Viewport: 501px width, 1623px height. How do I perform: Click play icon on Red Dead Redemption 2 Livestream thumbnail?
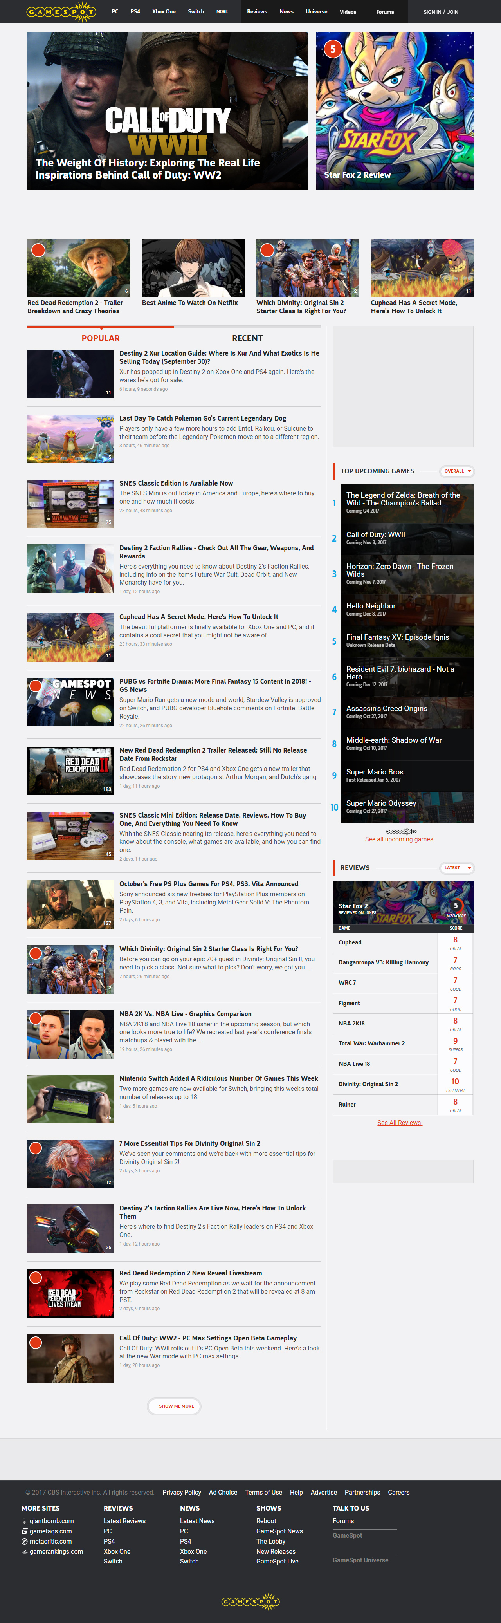[36, 1278]
